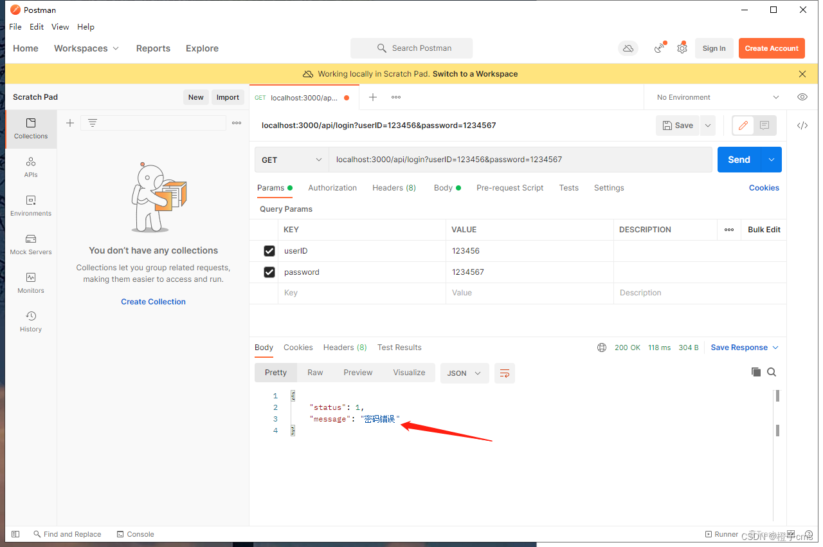Close the Scratch Pad yellow banner
The width and height of the screenshot is (823, 547).
click(x=802, y=74)
